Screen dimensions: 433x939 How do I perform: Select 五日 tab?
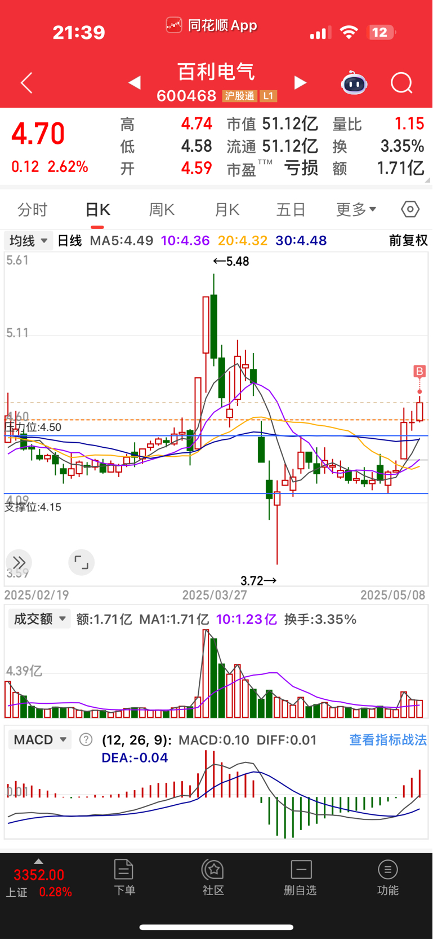click(x=291, y=210)
